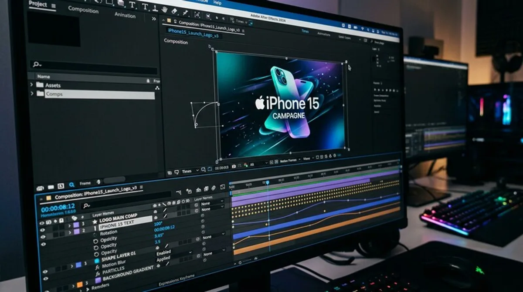Toggle the region of interest icon under the viewer
The height and width of the screenshot is (292, 523).
coord(210,169)
